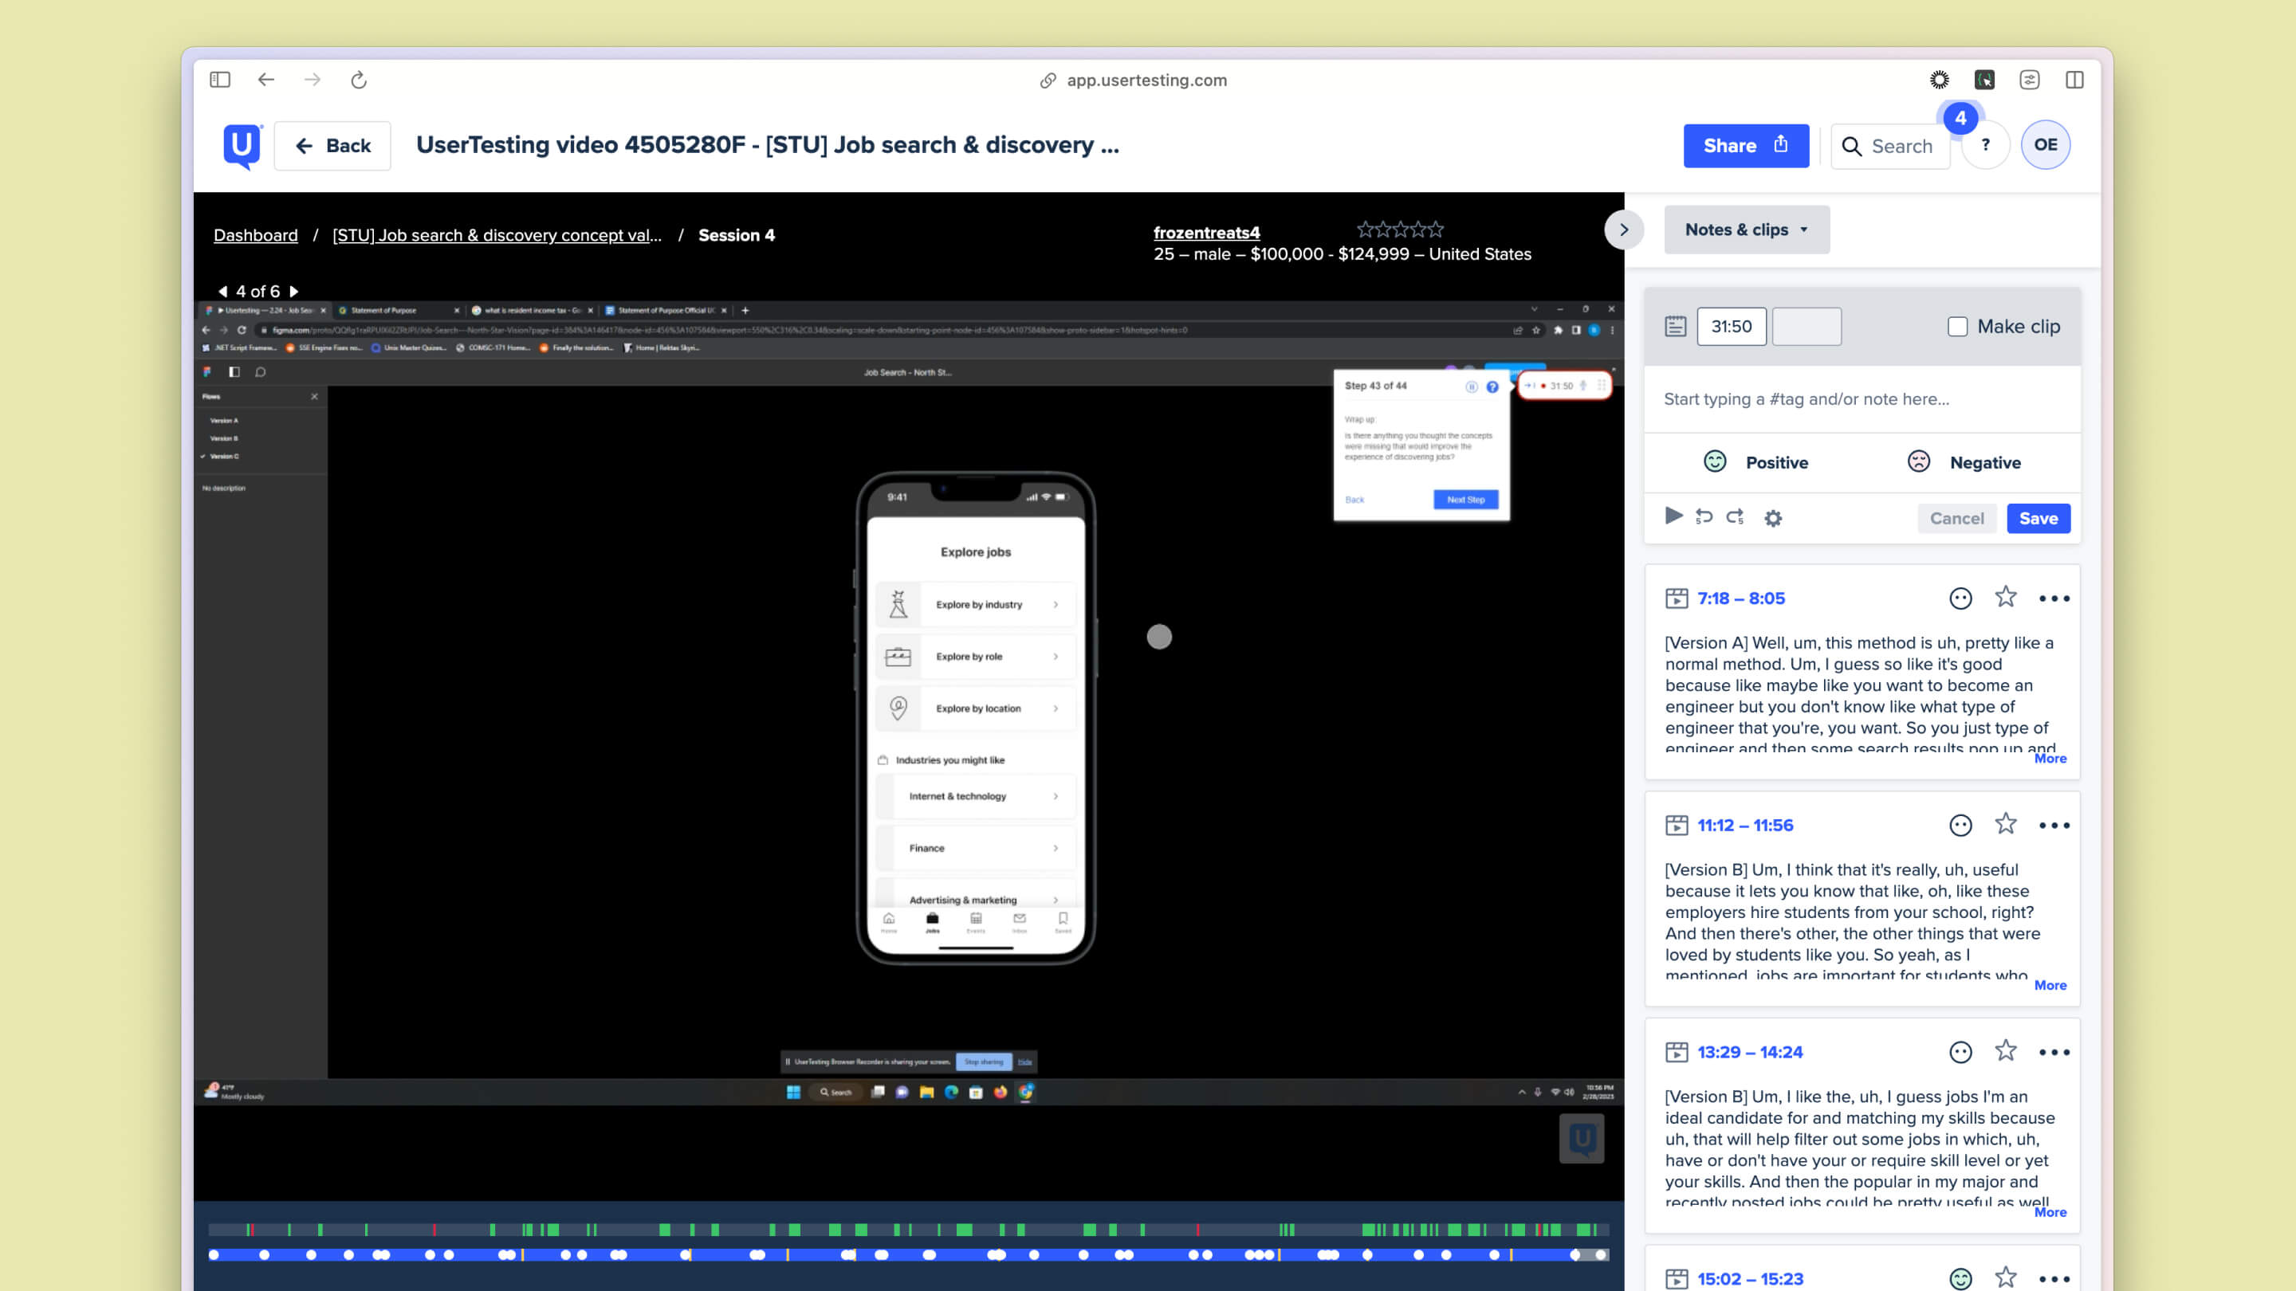The height and width of the screenshot is (1291, 2296).
Task: Skip back 5 seconds icon
Action: (x=1704, y=516)
